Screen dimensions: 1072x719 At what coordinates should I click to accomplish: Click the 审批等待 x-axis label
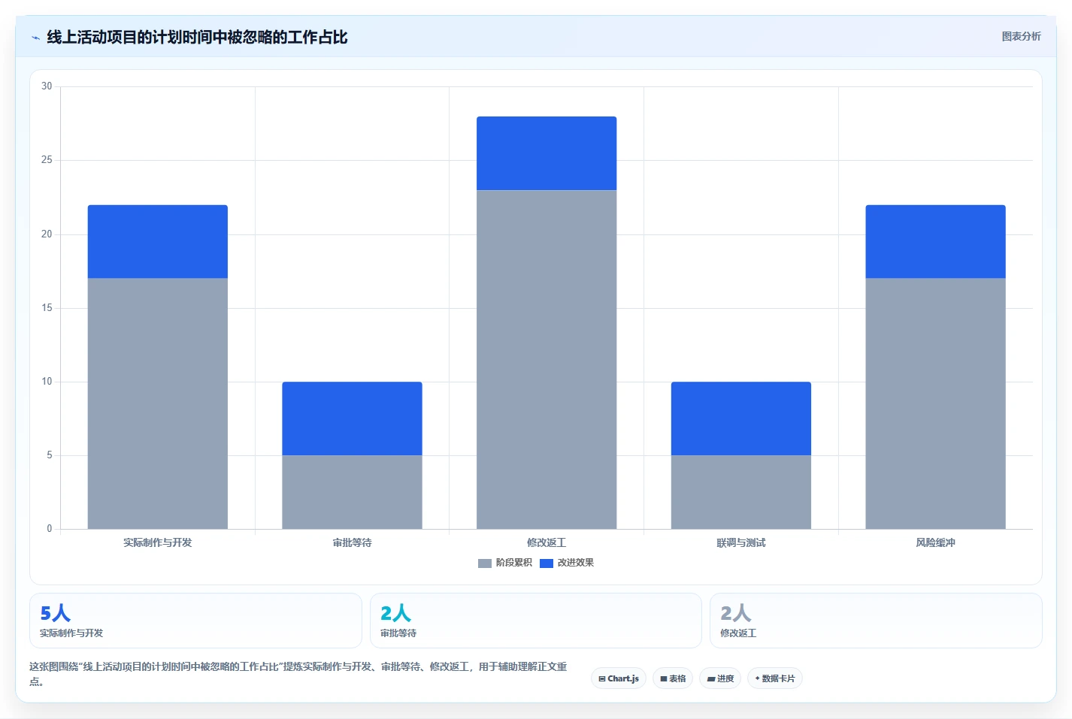352,542
